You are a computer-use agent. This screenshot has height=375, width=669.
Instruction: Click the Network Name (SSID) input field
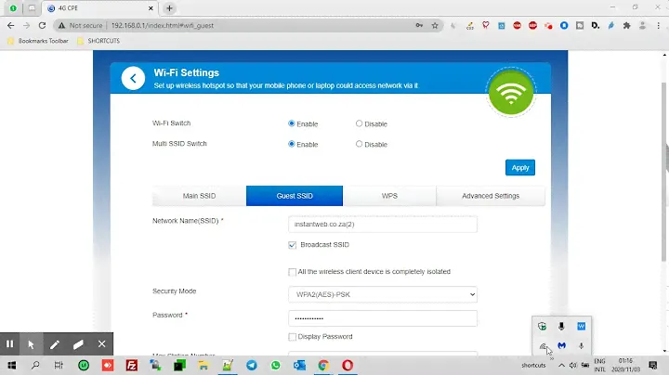coord(383,225)
